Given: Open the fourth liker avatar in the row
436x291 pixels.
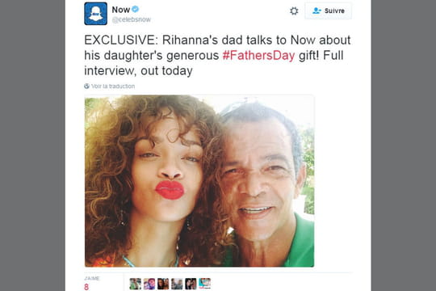Looking at the screenshot, I should 177,284.
